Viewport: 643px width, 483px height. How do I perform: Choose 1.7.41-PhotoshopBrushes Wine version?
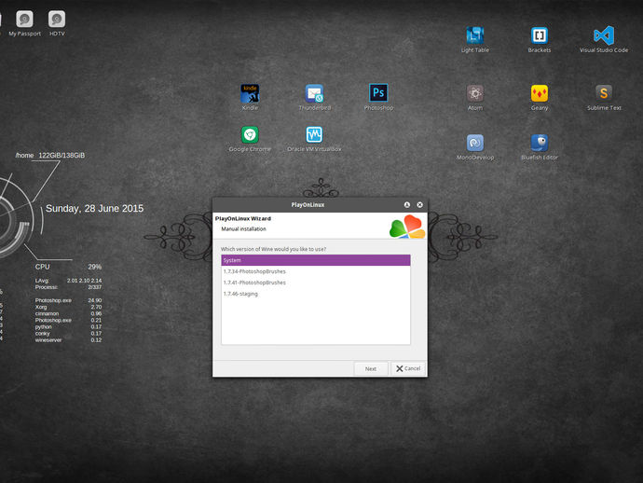[x=316, y=283]
